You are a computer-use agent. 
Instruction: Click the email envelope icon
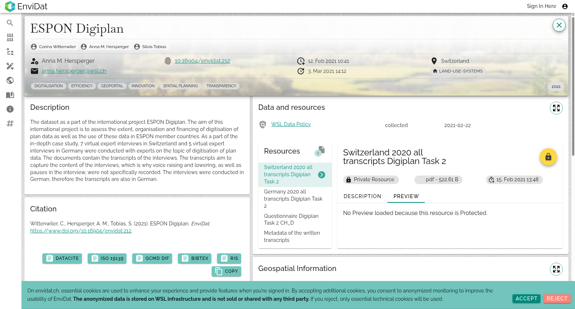click(34, 71)
